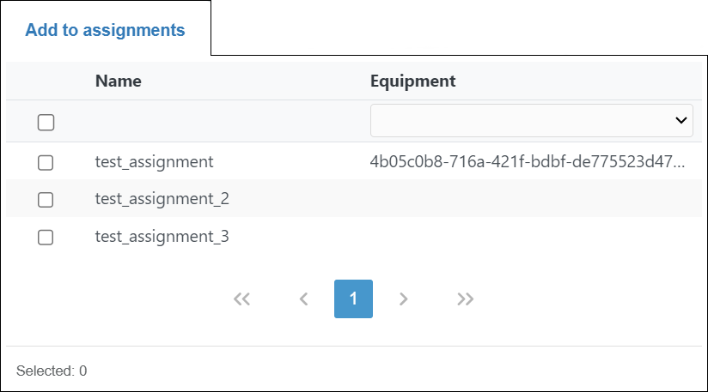Sort by the Equipment column header
The image size is (708, 392).
coord(412,81)
